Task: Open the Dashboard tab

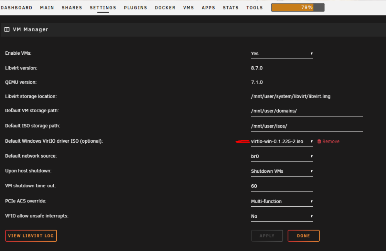Action: click(x=17, y=8)
